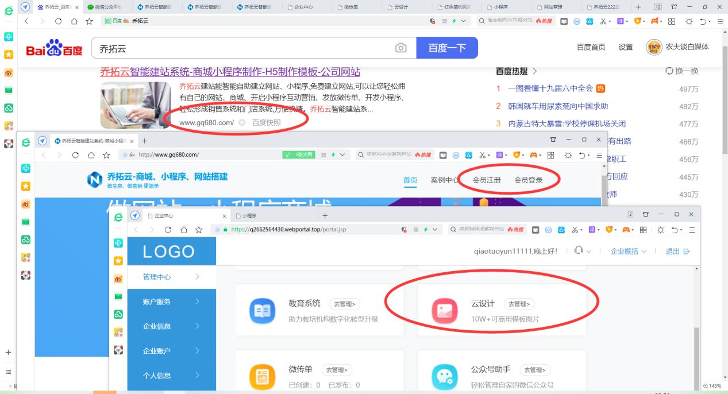Image resolution: width=728 pixels, height=394 pixels.
Task: Reload the webportal.top enterprise center page
Action: click(168, 229)
